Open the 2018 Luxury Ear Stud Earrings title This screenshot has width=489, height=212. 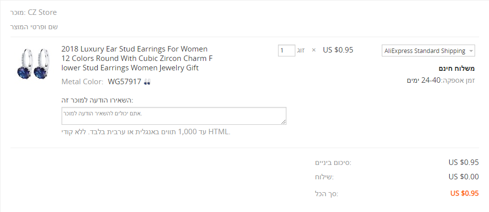pyautogui.click(x=135, y=58)
